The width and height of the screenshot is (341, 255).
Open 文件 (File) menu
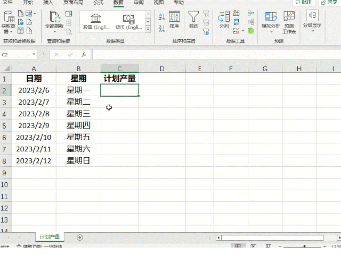pyautogui.click(x=8, y=2)
